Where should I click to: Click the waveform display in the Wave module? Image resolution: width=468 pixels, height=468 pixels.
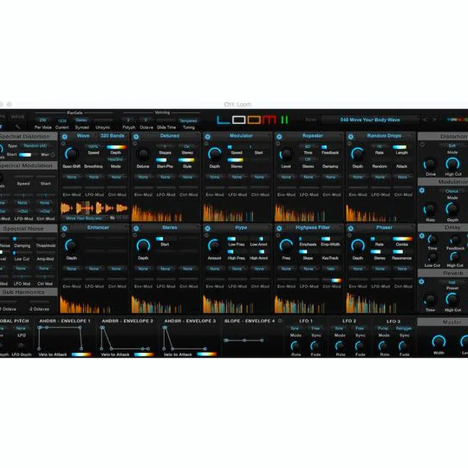94,208
